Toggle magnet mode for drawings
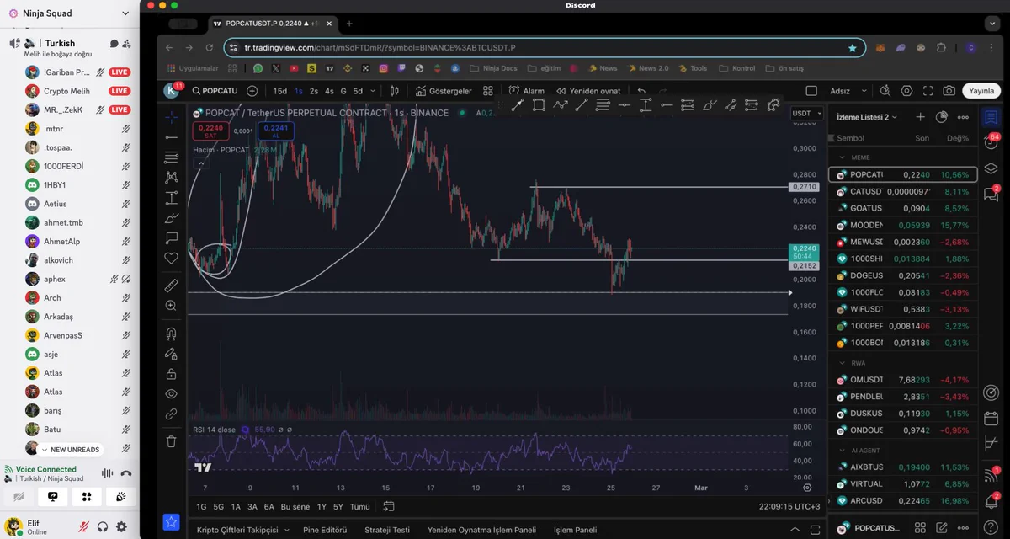 (x=172, y=334)
